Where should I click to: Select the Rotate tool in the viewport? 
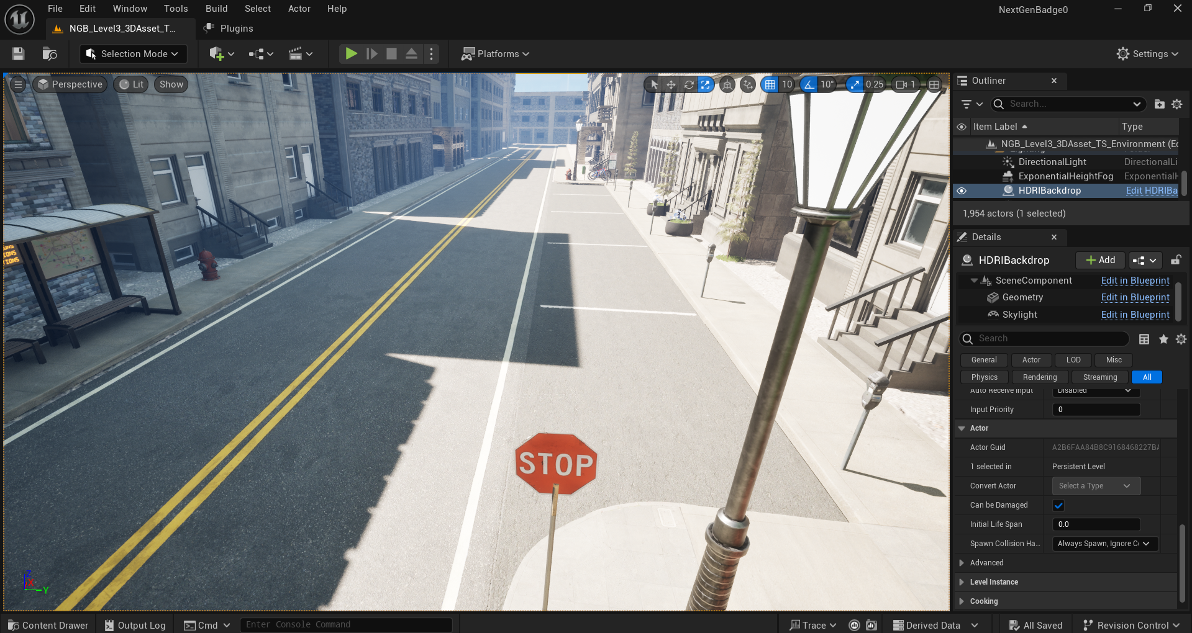688,84
